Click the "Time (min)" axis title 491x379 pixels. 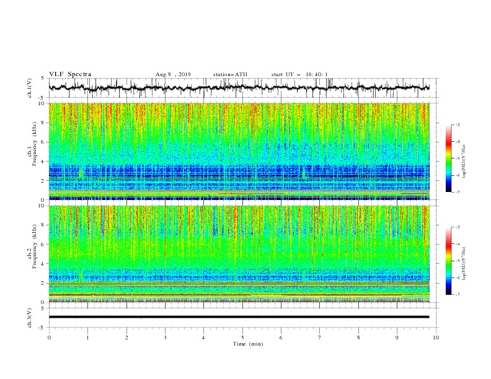pyautogui.click(x=248, y=344)
